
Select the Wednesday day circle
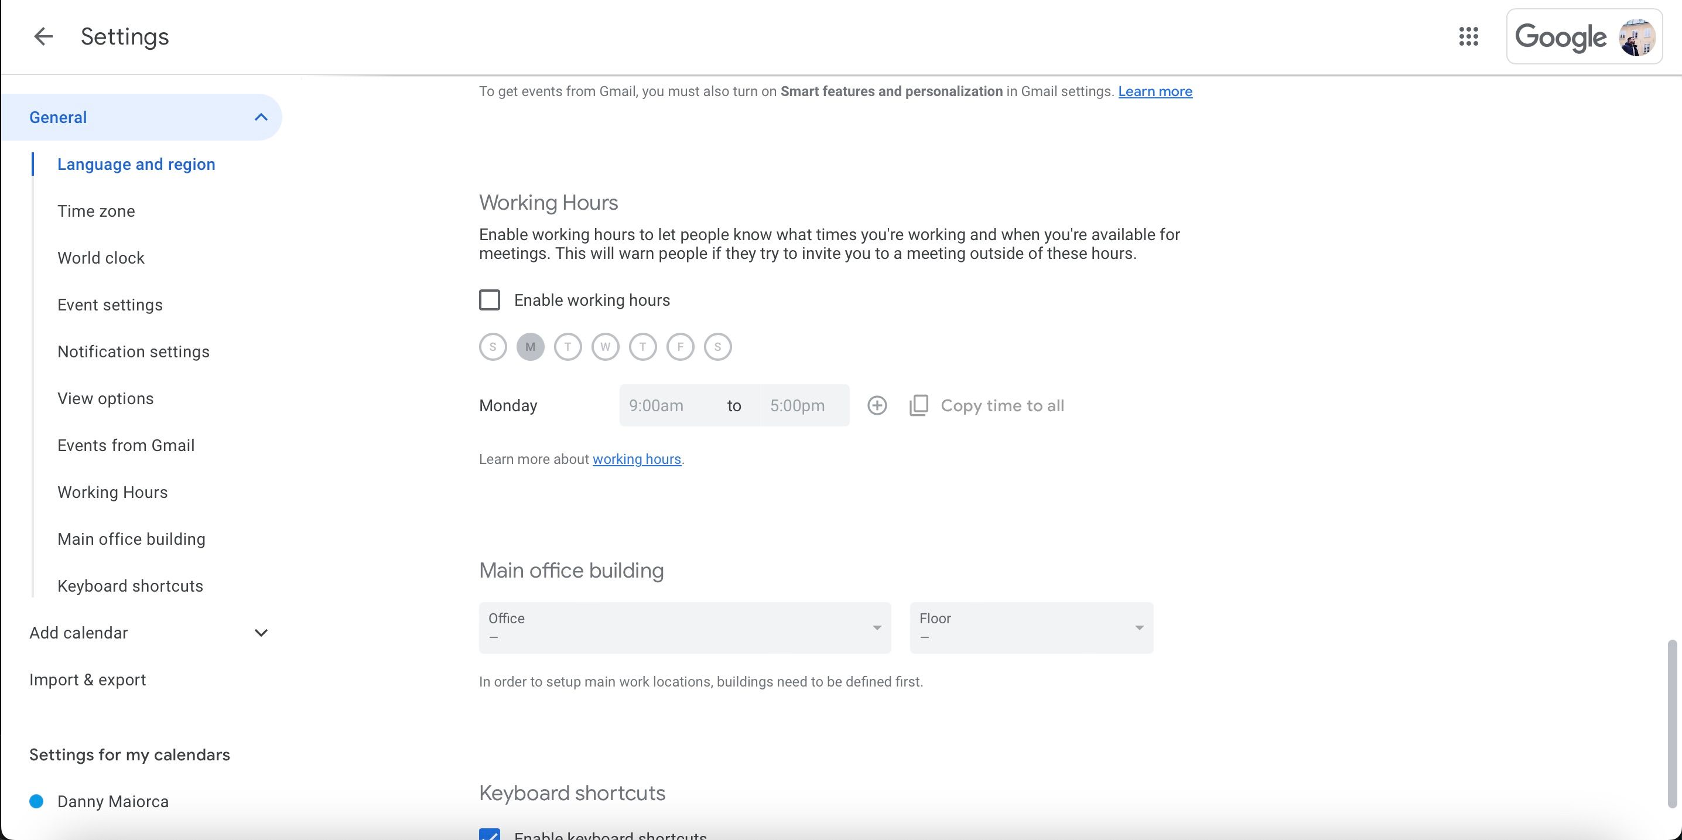click(x=606, y=347)
